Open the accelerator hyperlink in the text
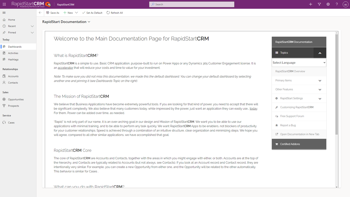Screen dimensions: 350x197 (x=65, y=68)
